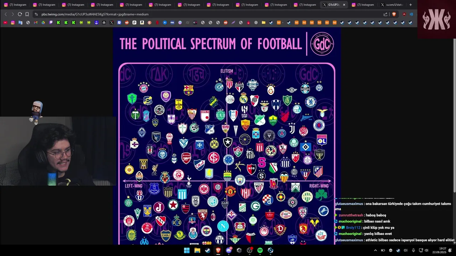Open the yellow folder bookmark

264,22
